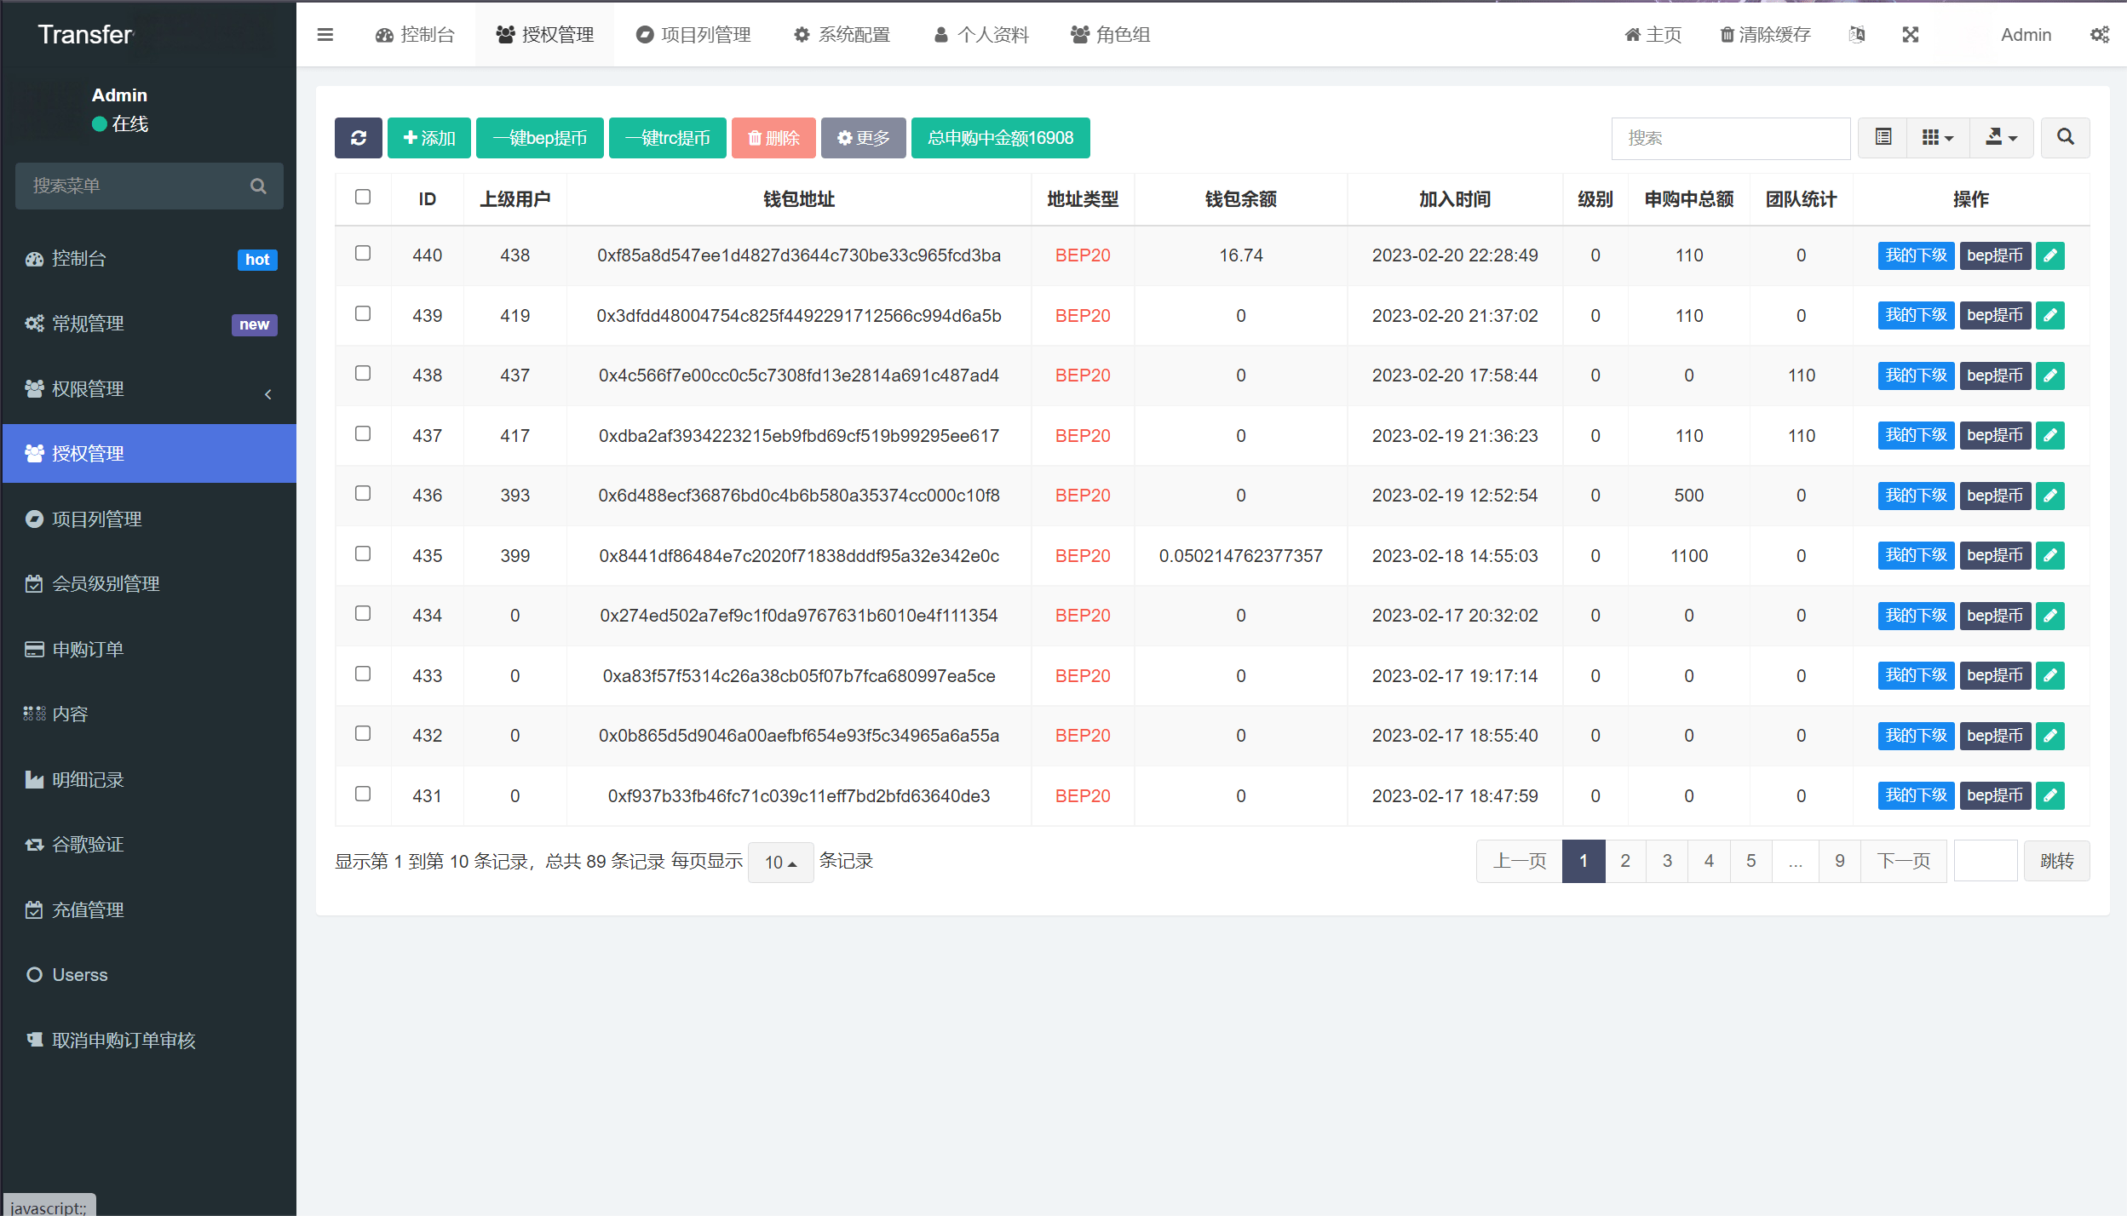Viewport: 2127px width, 1216px height.
Task: Click the language translate icon
Action: click(1857, 35)
